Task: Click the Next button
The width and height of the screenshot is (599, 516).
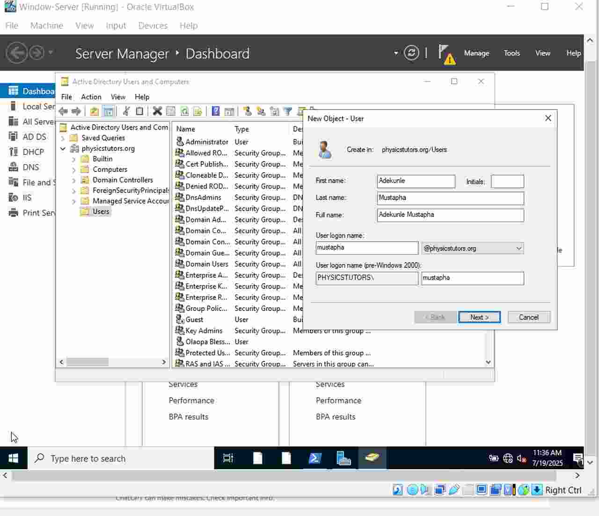Action: point(479,317)
